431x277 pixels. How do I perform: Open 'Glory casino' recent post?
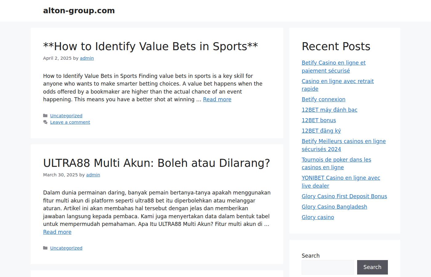coord(318,217)
